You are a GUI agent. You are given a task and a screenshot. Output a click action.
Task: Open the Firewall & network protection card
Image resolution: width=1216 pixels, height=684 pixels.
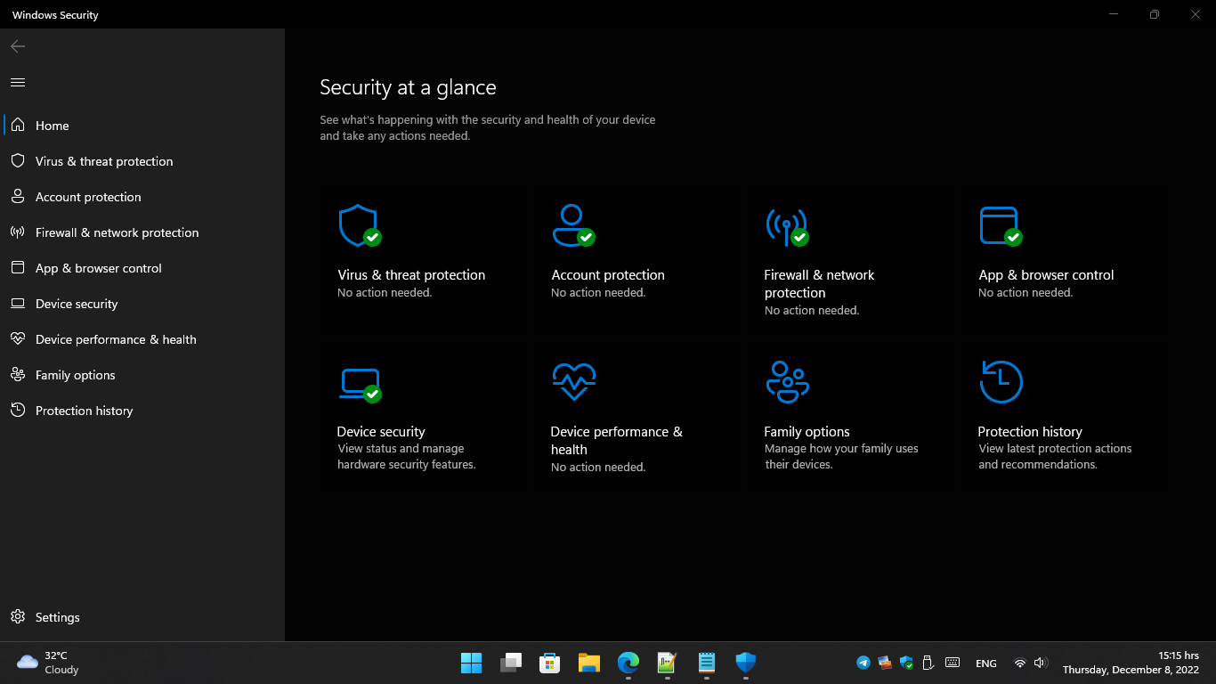851,260
